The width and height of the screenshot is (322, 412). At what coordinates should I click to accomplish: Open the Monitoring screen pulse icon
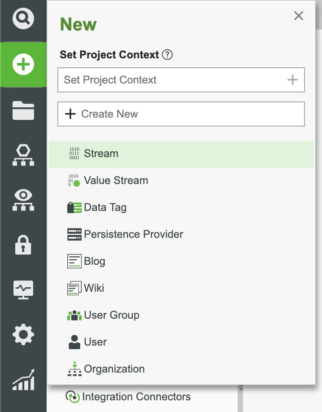tap(23, 290)
